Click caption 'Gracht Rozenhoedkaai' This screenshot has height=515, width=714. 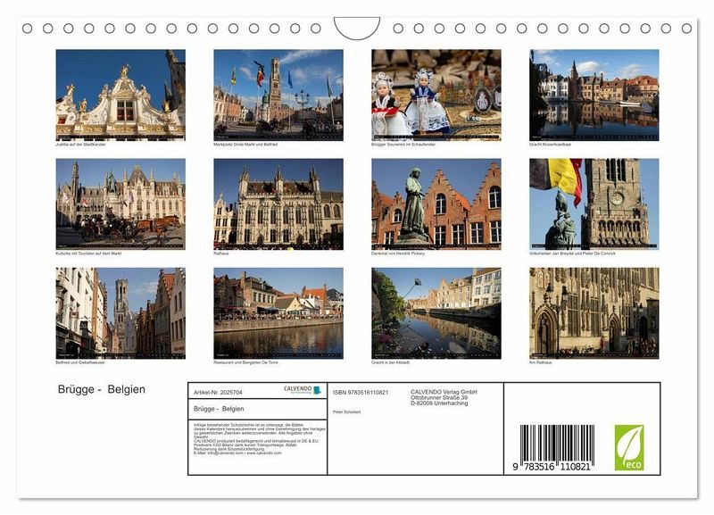click(550, 145)
